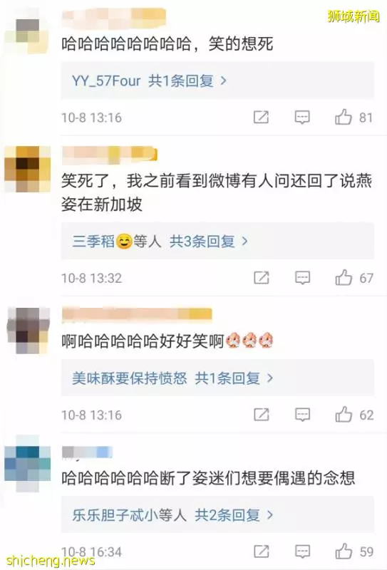Reply to the comment with 59 likes

302,551
